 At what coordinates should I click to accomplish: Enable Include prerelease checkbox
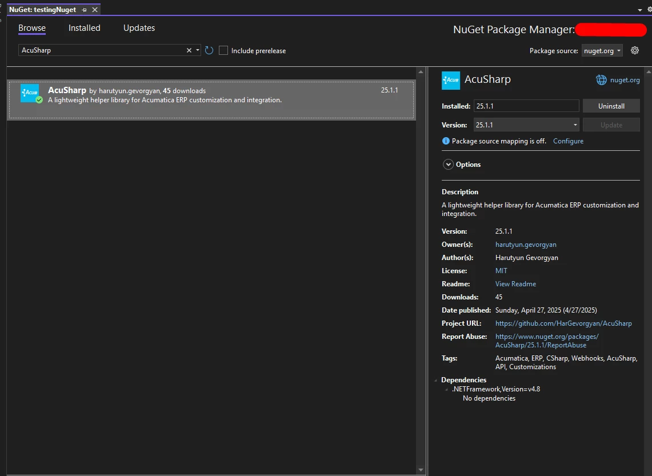tap(223, 50)
